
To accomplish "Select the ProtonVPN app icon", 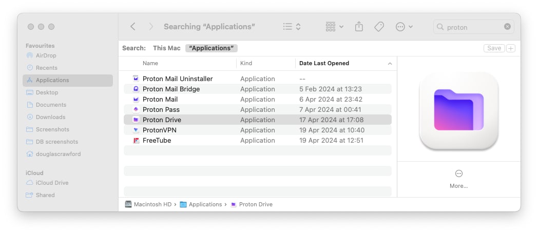I will tap(136, 130).
